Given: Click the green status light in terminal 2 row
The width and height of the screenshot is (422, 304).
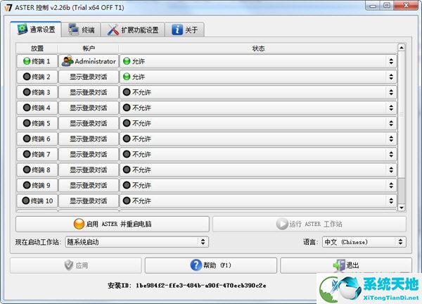Looking at the screenshot, I should click(x=127, y=77).
